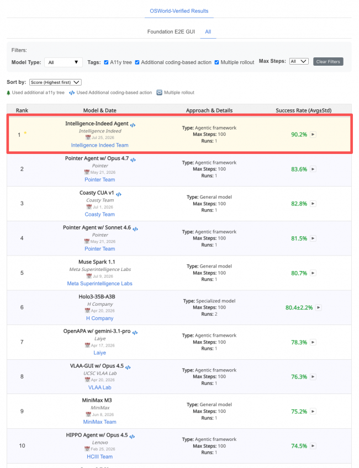Uncheck the A11y tree tag checkbox
The height and width of the screenshot is (468, 359).
[106, 62]
